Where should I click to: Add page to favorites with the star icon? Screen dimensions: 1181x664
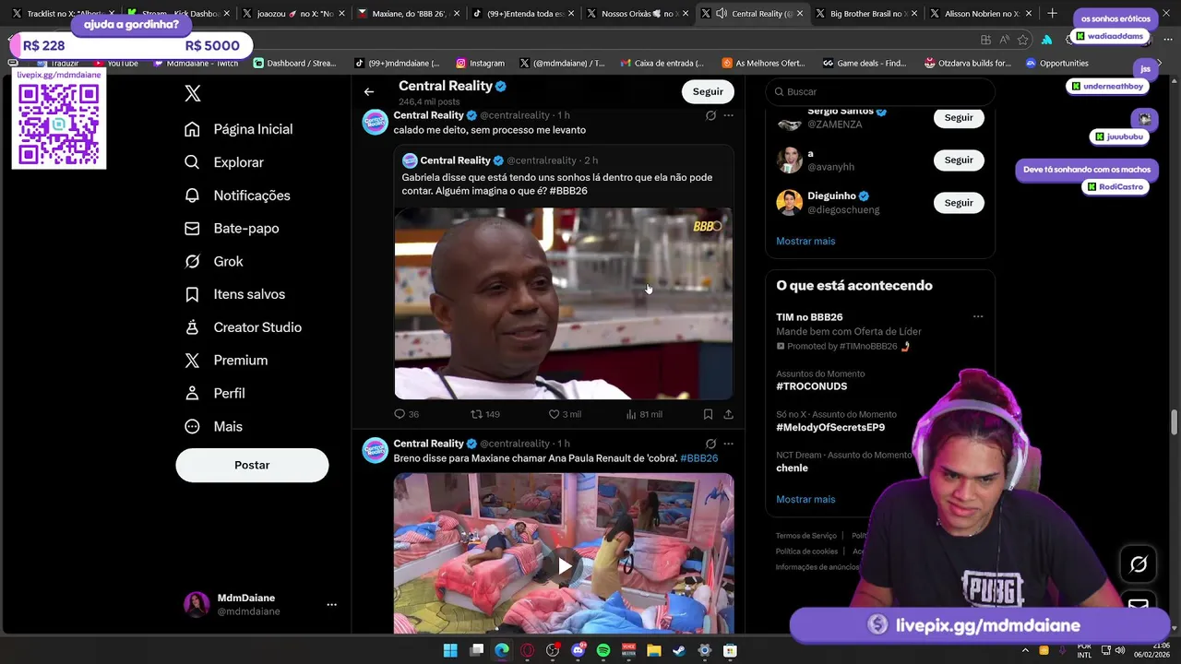click(x=1024, y=40)
